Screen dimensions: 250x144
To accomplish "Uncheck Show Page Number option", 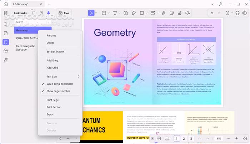I will 58,91.
